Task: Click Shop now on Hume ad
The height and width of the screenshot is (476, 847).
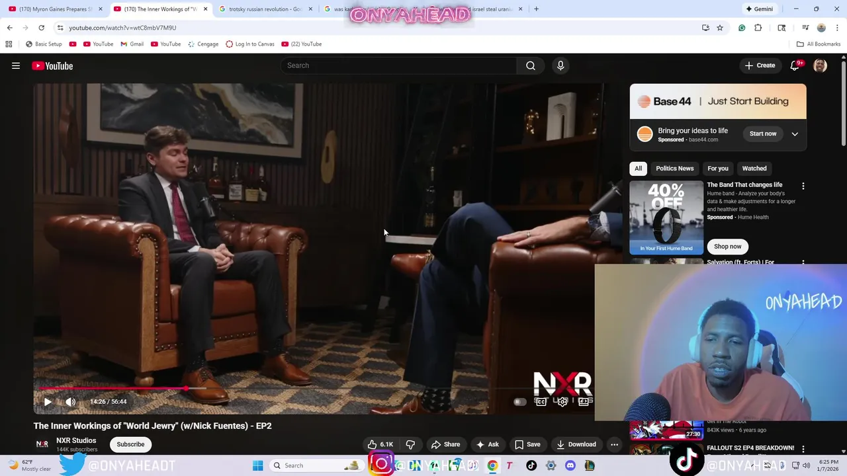Action: (x=727, y=247)
